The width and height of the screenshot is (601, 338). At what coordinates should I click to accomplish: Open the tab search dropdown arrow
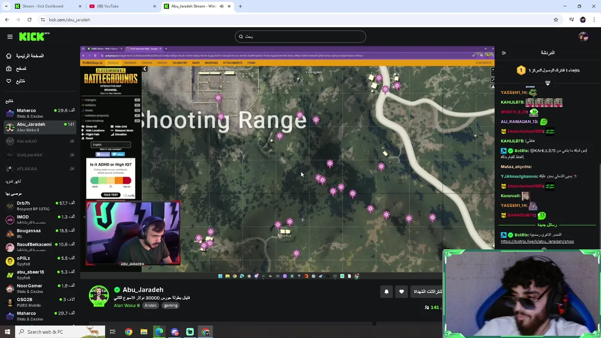(x=6, y=6)
